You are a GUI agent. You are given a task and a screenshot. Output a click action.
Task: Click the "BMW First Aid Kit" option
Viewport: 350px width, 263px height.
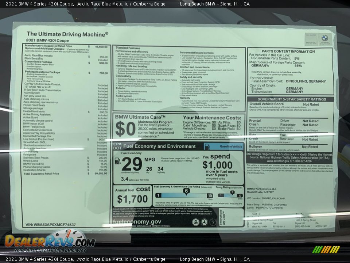(x=33, y=164)
